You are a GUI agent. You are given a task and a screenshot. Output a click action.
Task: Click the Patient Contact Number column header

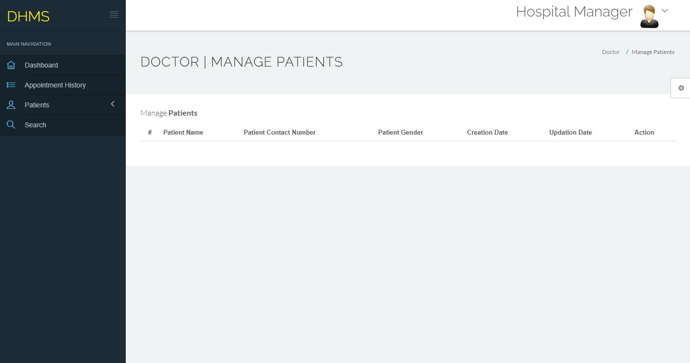tap(280, 132)
